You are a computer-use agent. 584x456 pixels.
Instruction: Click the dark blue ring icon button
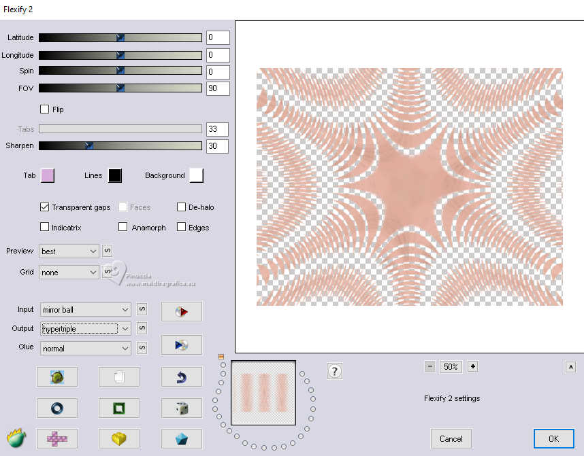pyautogui.click(x=57, y=408)
